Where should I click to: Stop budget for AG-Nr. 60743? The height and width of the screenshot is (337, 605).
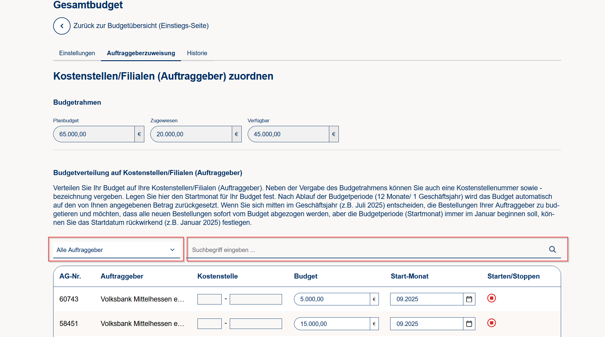(491, 298)
